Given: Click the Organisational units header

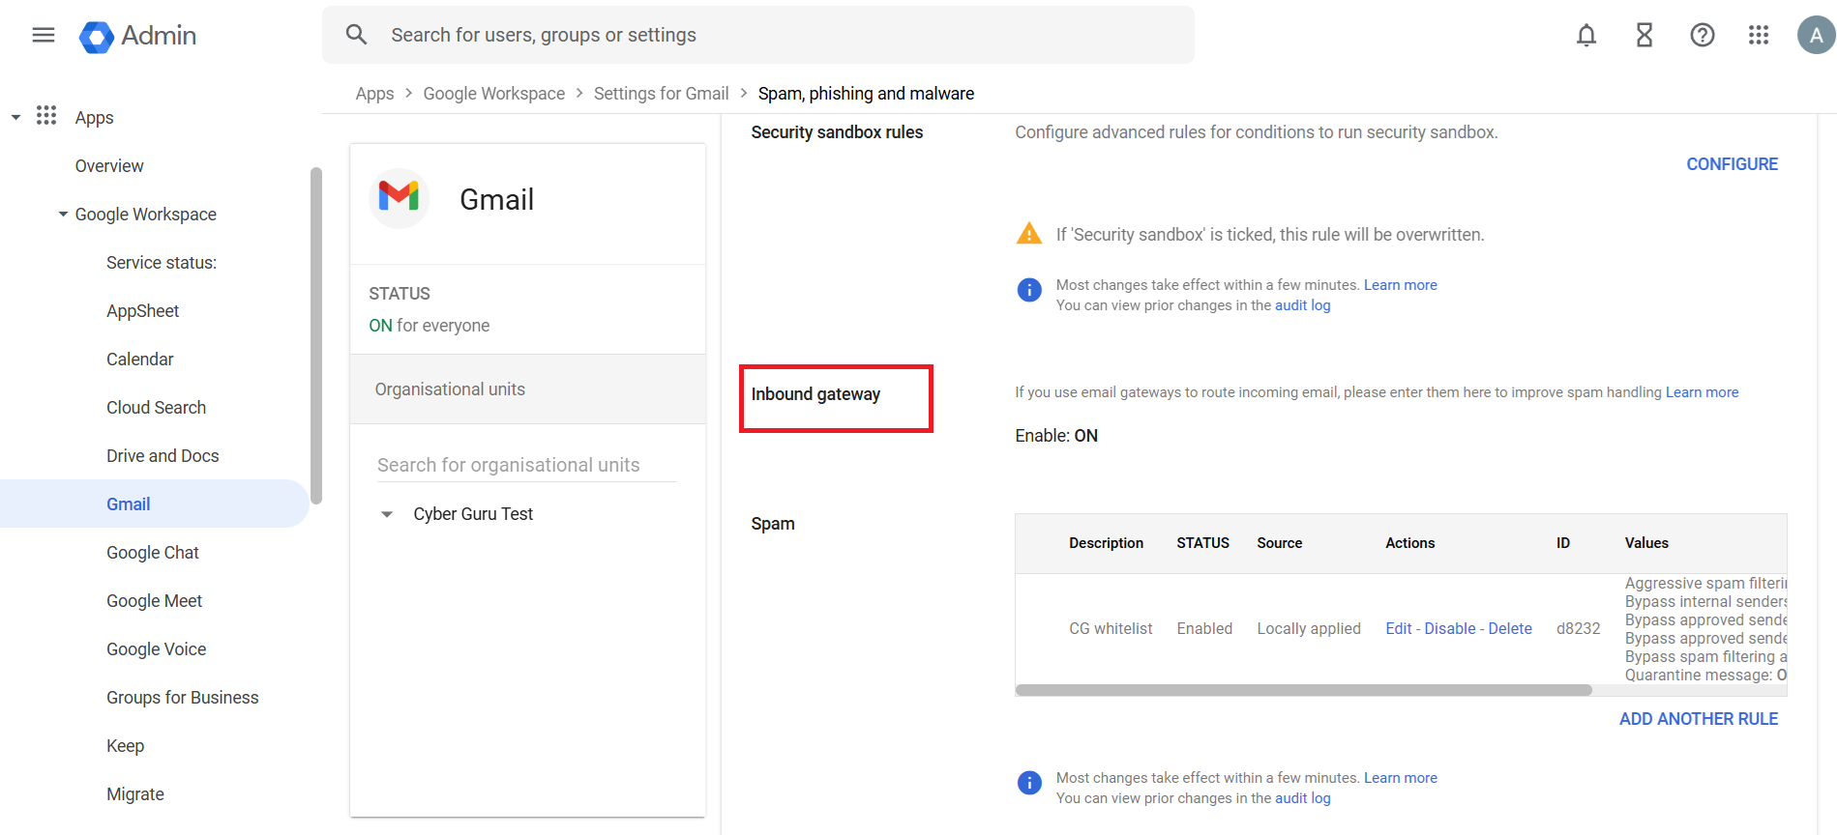Looking at the screenshot, I should [x=528, y=389].
